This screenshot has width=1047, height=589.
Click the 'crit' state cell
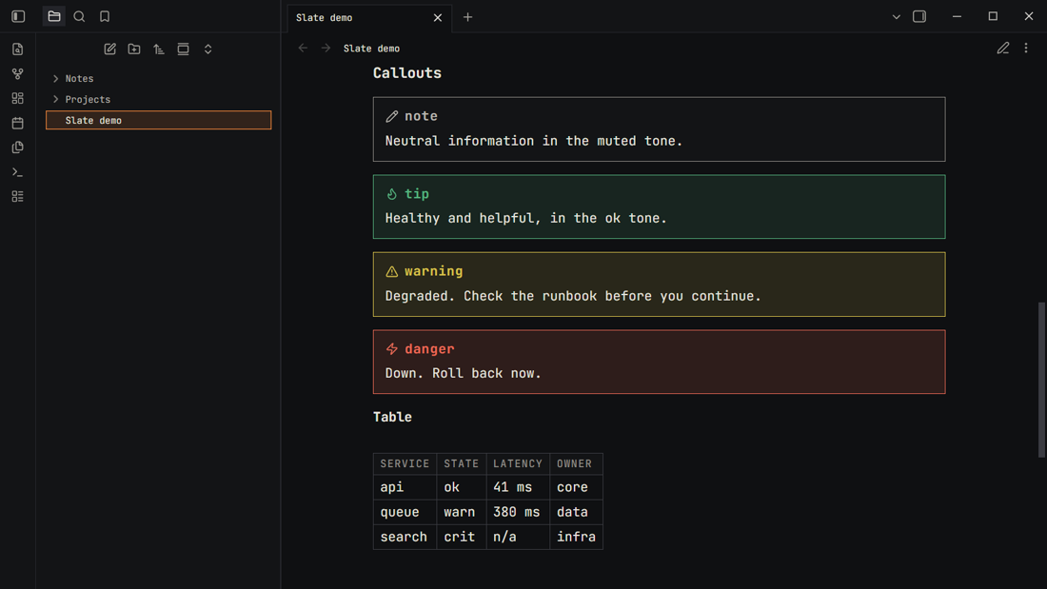tap(462, 537)
